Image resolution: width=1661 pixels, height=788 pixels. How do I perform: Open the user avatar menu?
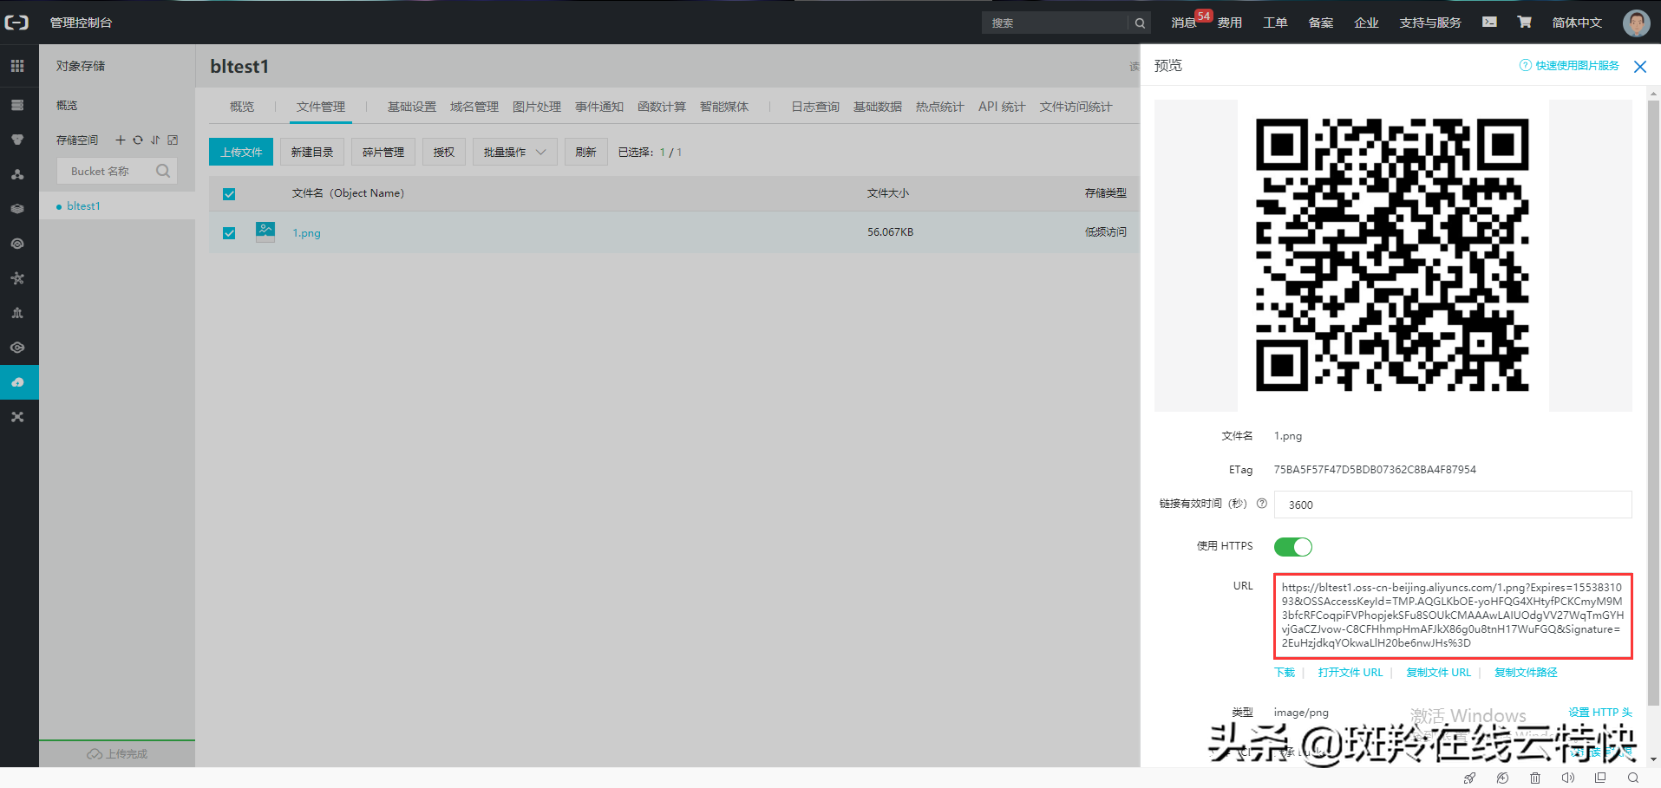pos(1636,23)
